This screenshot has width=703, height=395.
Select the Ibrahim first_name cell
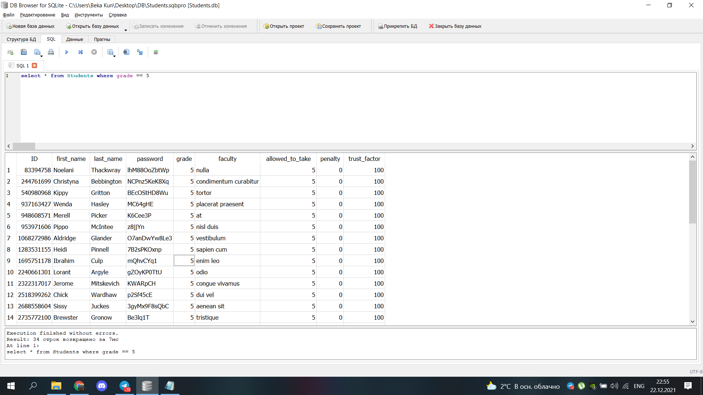[71, 261]
